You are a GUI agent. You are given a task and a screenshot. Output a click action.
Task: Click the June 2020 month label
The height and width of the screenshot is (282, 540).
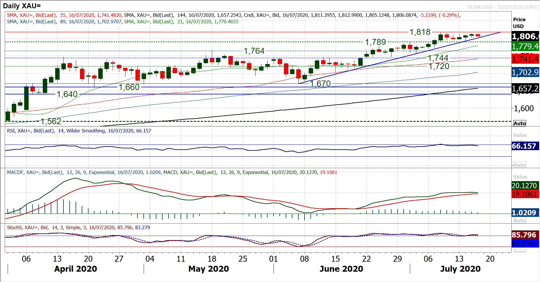click(341, 269)
